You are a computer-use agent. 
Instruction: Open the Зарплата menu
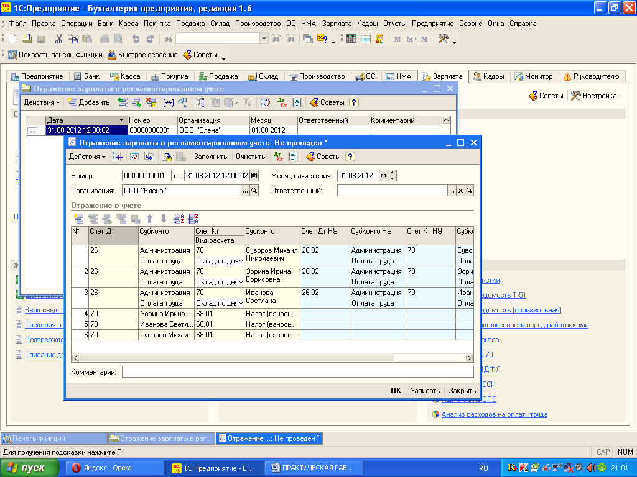tap(337, 24)
